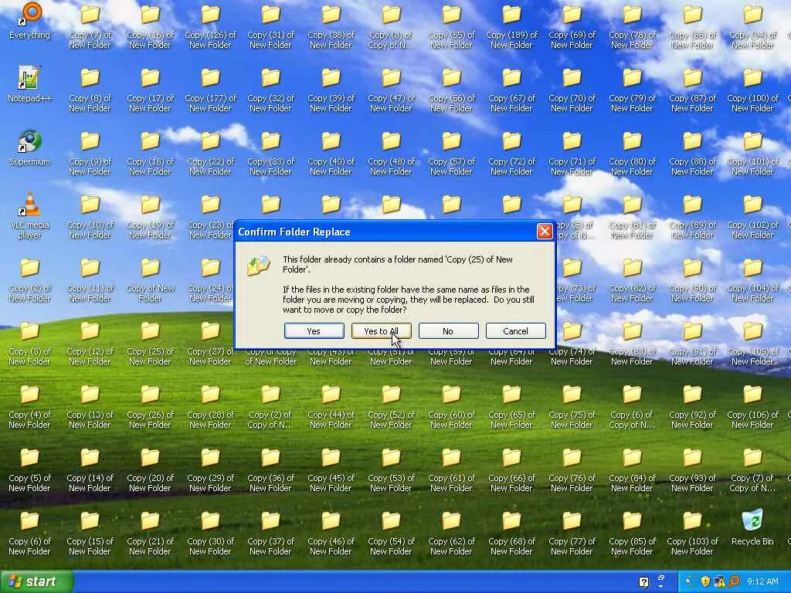Click the security shield tray icon

705,582
